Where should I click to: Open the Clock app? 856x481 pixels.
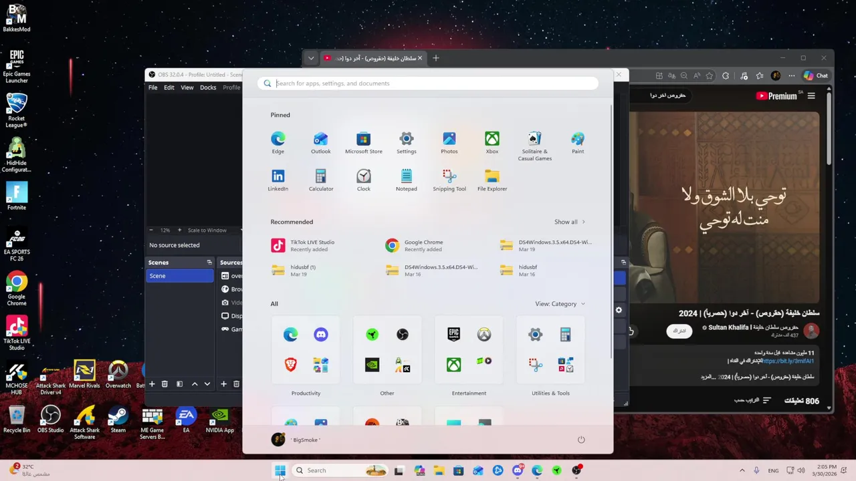click(x=363, y=180)
